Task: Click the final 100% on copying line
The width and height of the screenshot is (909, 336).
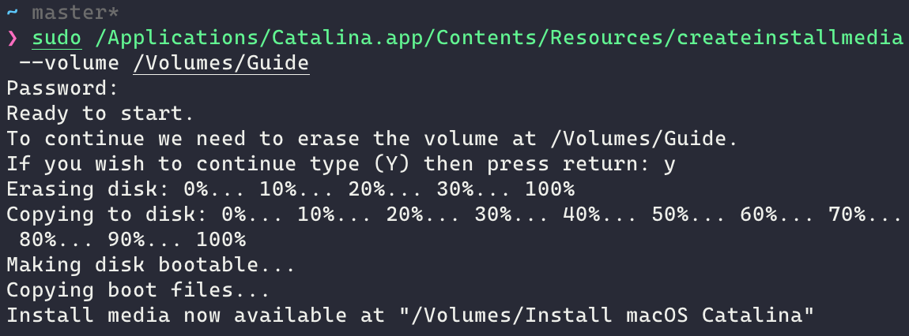Action: [x=221, y=240]
